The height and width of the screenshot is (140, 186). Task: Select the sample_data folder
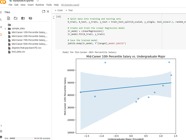[18, 28]
